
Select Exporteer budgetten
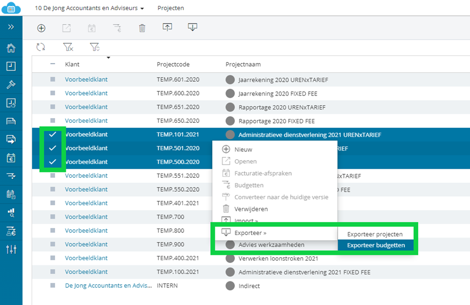[x=376, y=245]
